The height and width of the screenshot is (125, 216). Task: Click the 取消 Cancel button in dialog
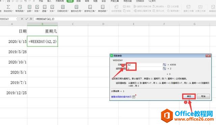click(203, 96)
